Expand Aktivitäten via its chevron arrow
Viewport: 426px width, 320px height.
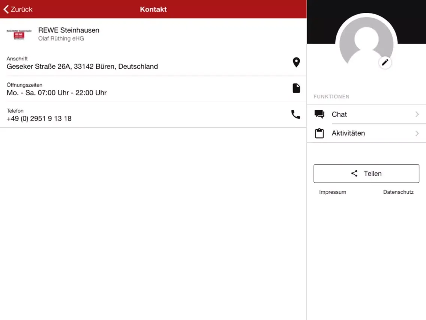tap(417, 133)
